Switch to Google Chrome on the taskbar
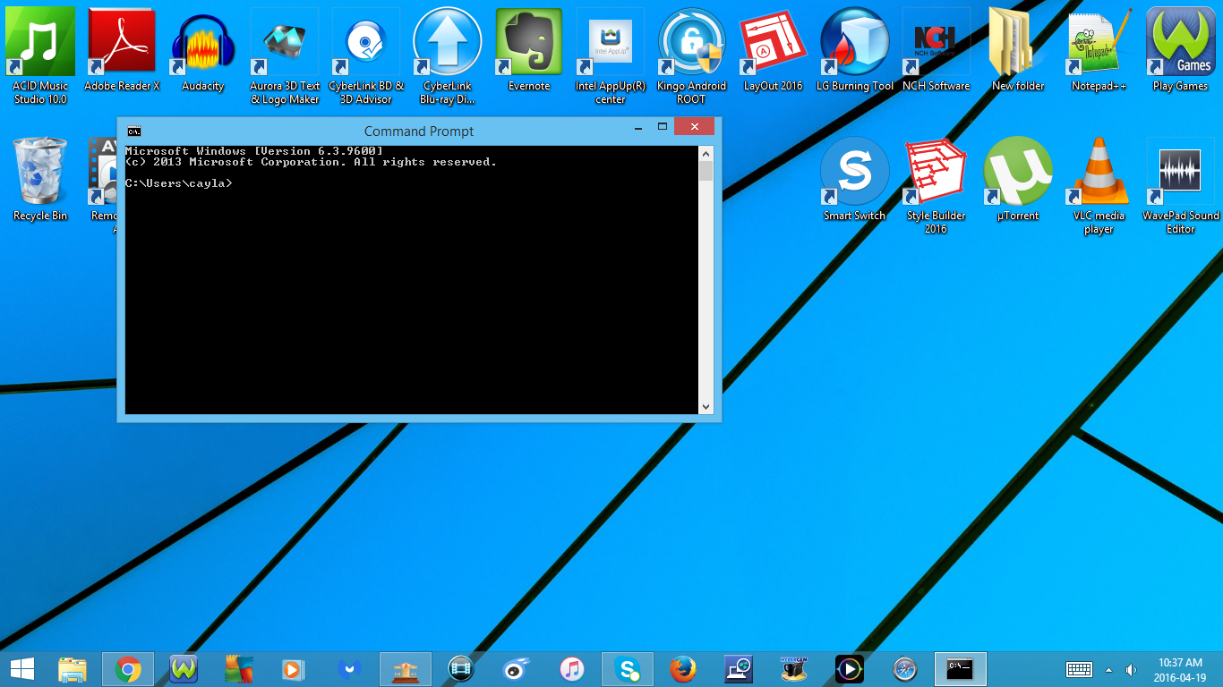This screenshot has height=687, width=1223. coord(128,669)
